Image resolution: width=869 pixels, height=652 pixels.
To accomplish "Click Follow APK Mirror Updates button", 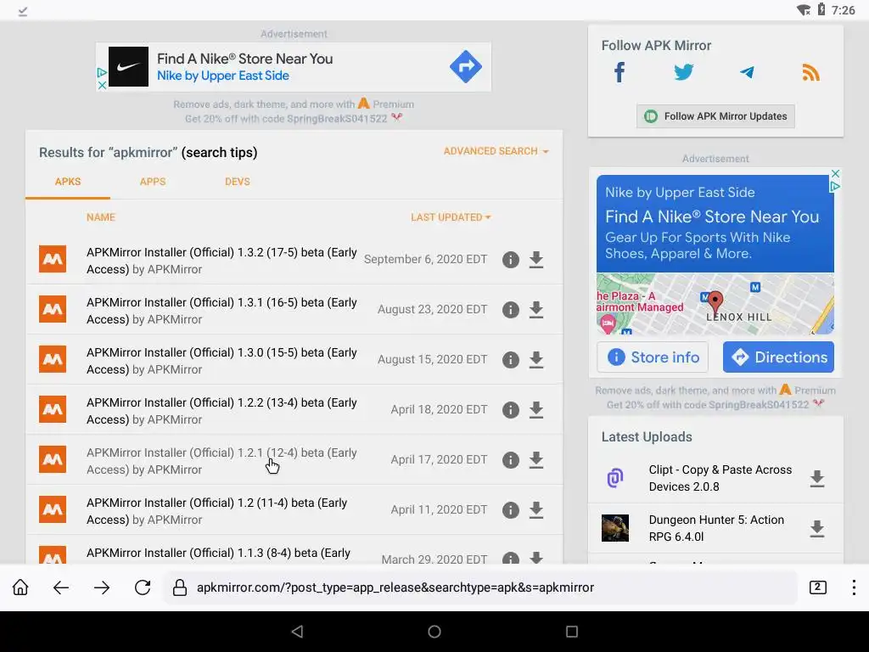I will pyautogui.click(x=715, y=116).
